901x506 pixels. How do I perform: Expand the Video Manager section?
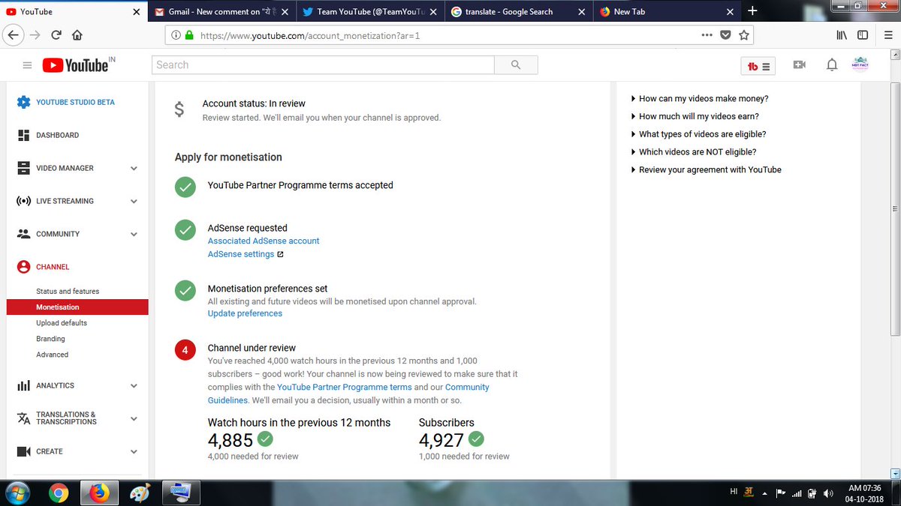[x=134, y=169]
